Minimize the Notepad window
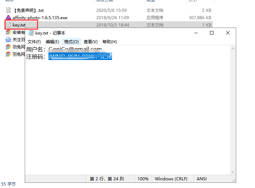This screenshot has height=188, width=255. tap(196, 33)
